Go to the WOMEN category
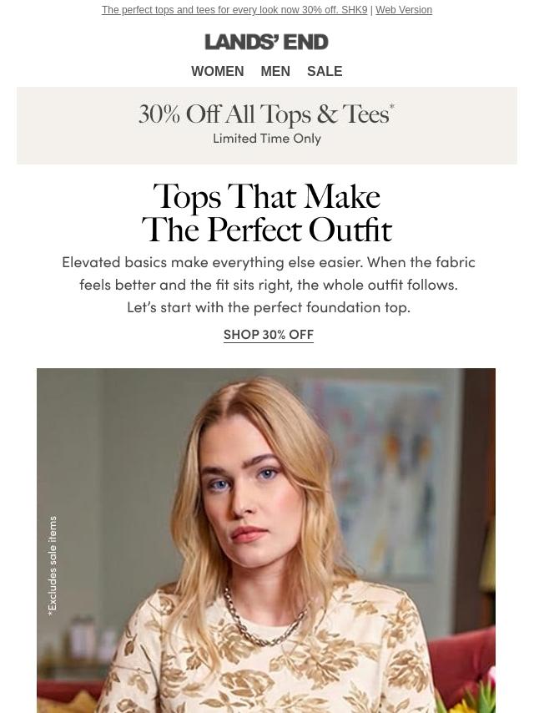The image size is (534, 713). pyautogui.click(x=217, y=72)
